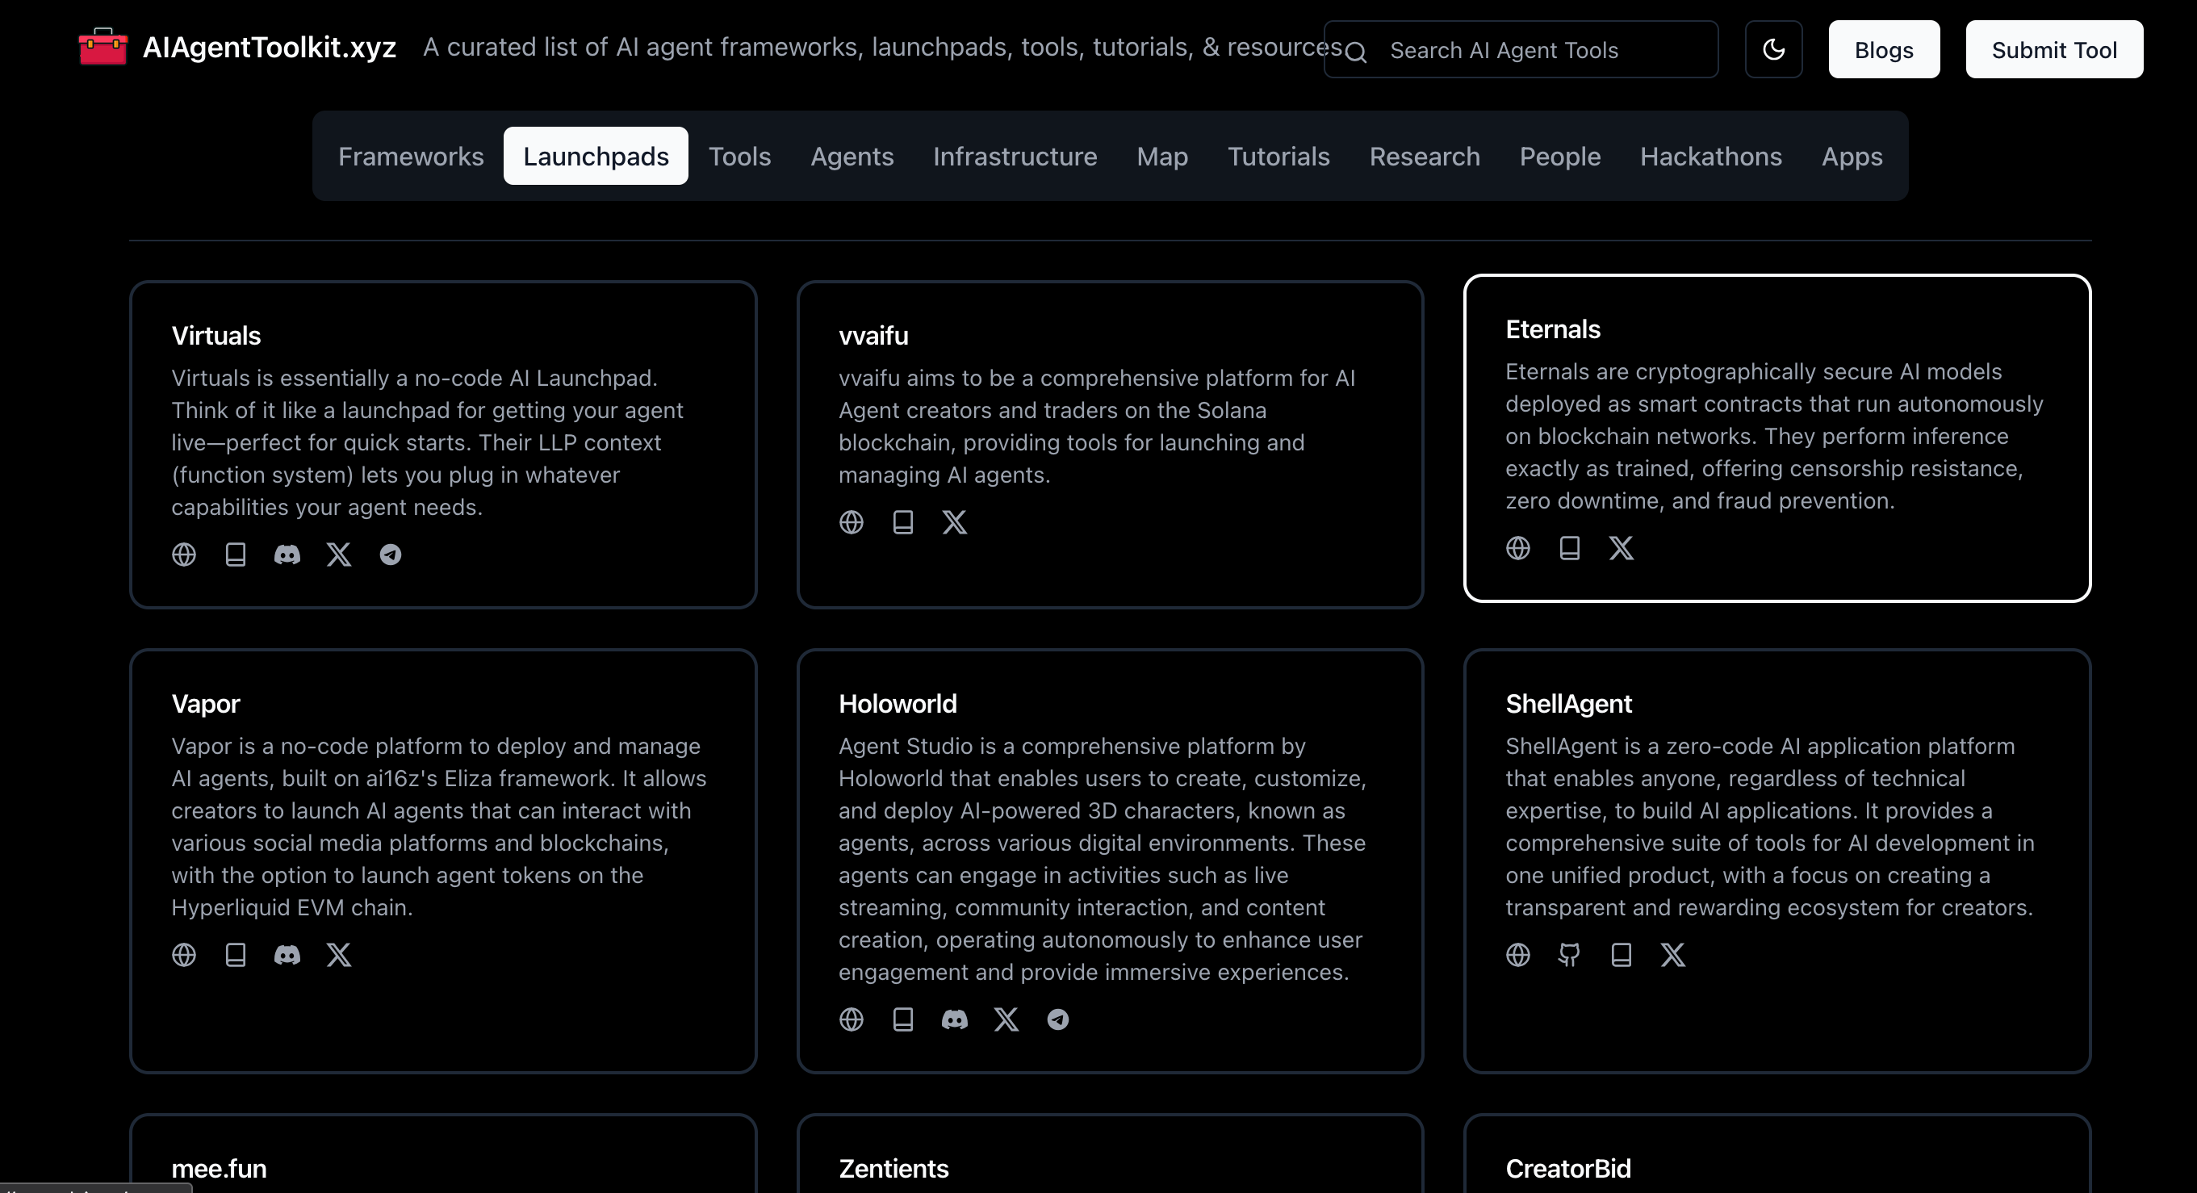
Task: Open ShellAgent website globe icon
Action: coord(1518,954)
